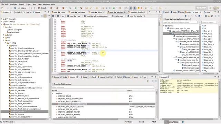Click Macros table vertical scrollbar
221x124 pixels.
pyautogui.click(x=156, y=103)
